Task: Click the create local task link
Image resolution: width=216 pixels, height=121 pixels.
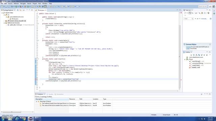Action: [188, 48]
